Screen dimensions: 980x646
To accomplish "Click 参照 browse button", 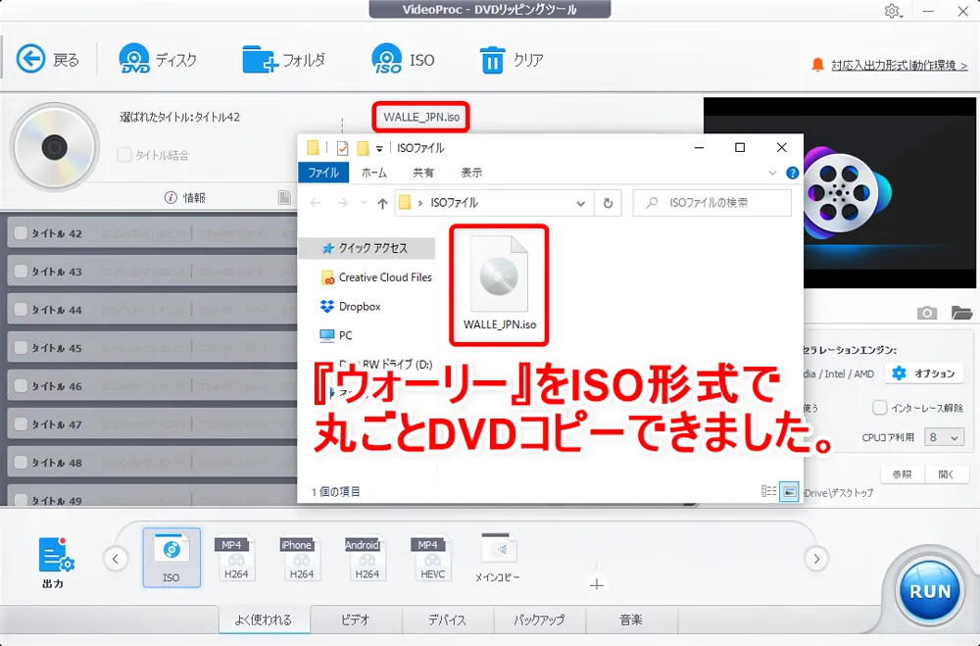I will [902, 474].
